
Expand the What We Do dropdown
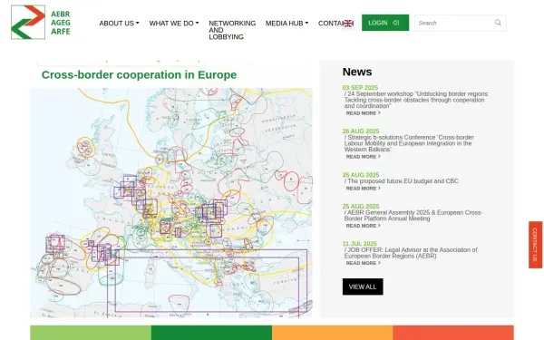[174, 24]
